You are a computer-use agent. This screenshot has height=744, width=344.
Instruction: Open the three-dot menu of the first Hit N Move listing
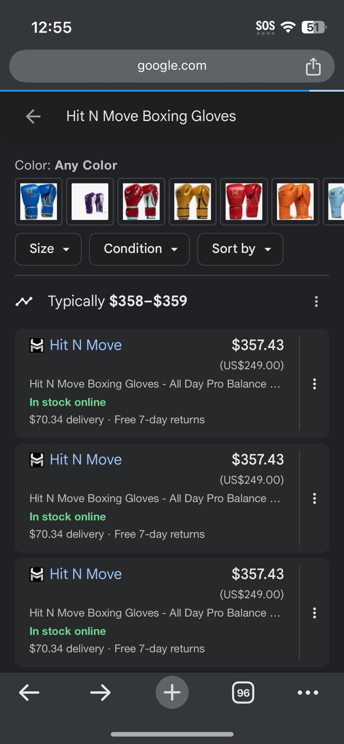314,384
